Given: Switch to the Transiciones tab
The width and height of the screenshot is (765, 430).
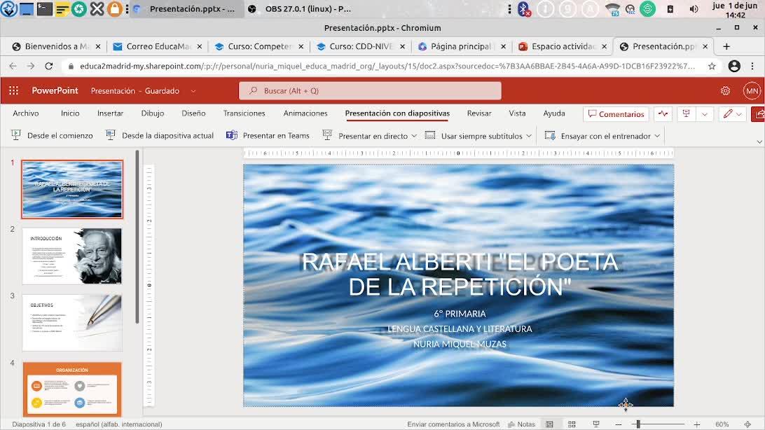Looking at the screenshot, I should (x=244, y=113).
